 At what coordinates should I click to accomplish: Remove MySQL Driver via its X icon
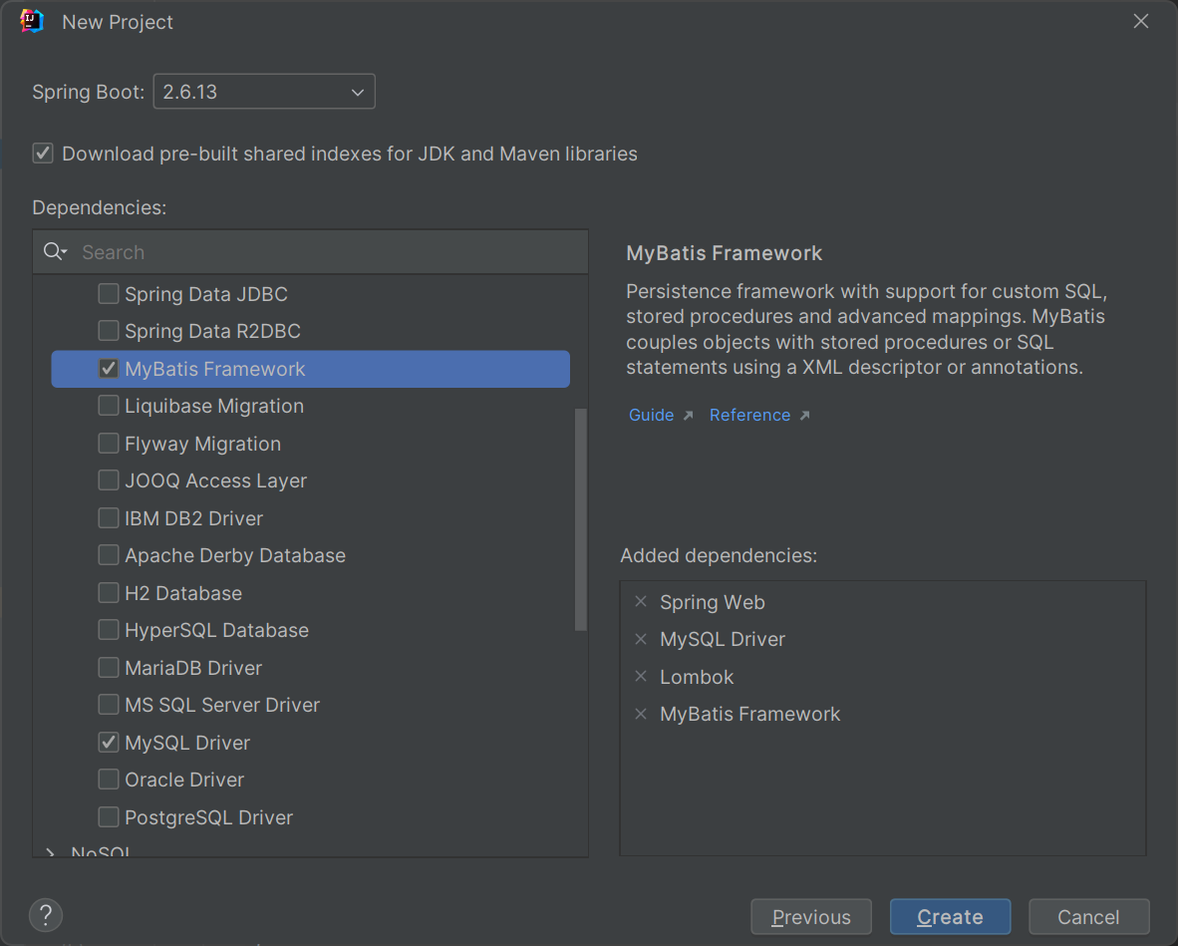point(641,639)
